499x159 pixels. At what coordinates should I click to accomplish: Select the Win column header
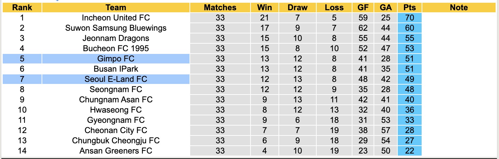click(x=264, y=8)
